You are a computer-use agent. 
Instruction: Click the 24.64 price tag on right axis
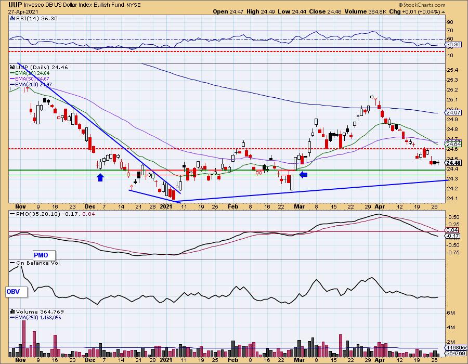[453, 145]
